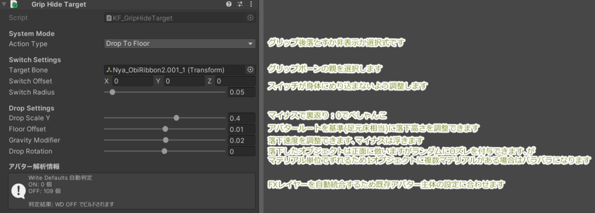
Task: Open the Action Type dropdown
Action: tap(180, 44)
